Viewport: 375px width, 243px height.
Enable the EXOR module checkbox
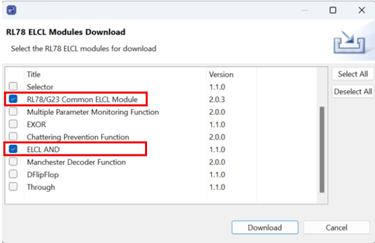pos(13,124)
